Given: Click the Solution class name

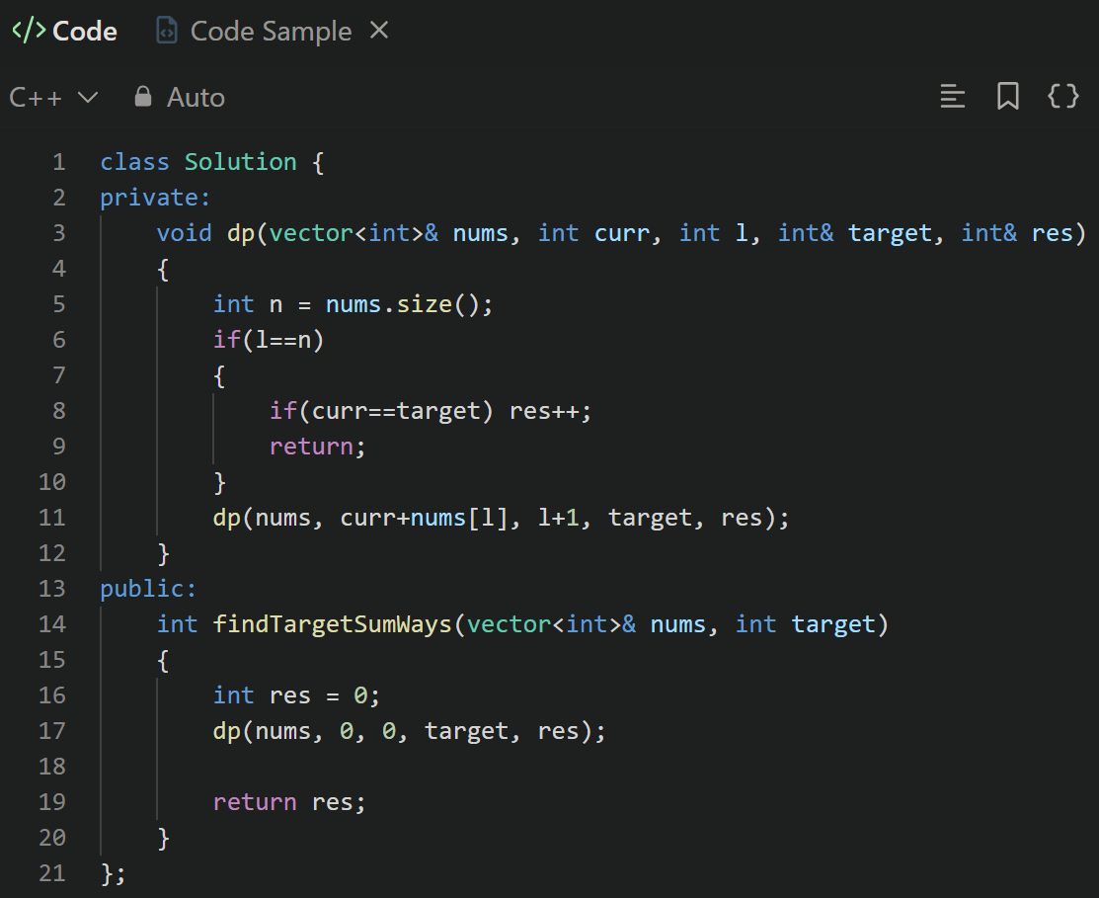Looking at the screenshot, I should tap(240, 162).
